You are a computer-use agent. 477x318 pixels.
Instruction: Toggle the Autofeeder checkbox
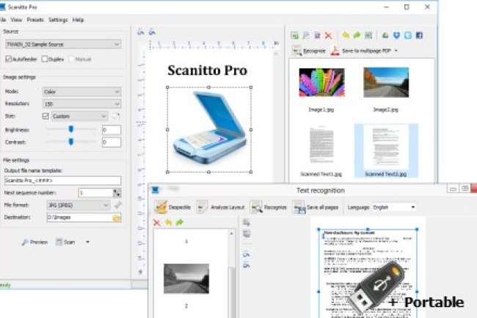(x=9, y=59)
